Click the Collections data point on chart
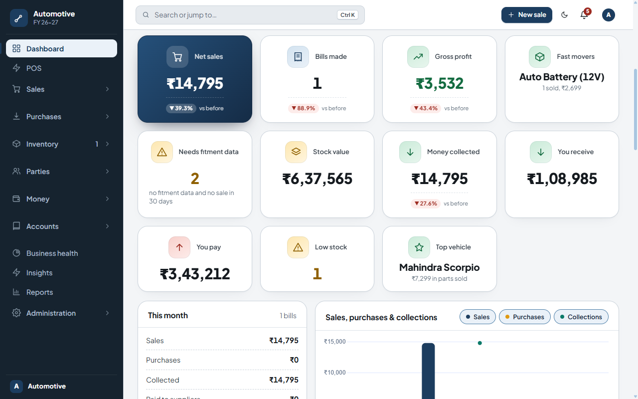Viewport: 638px width, 399px height. click(x=479, y=343)
